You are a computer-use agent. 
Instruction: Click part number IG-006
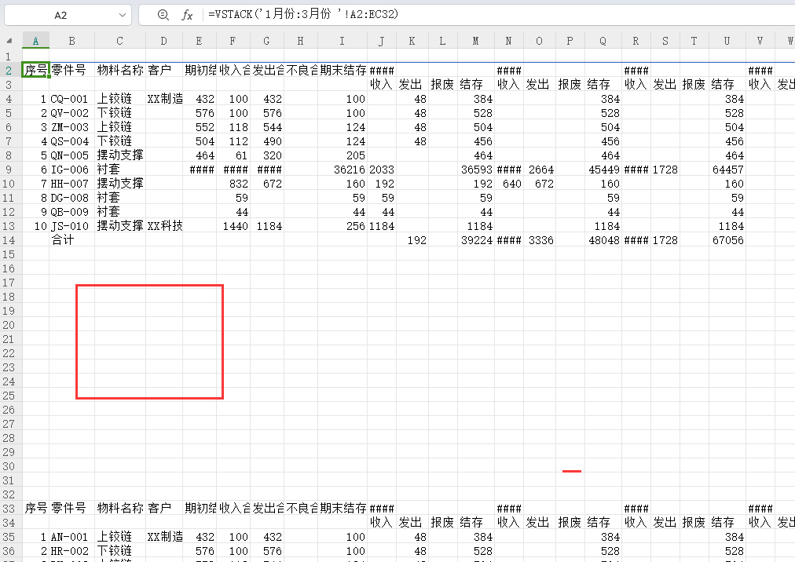pos(72,170)
